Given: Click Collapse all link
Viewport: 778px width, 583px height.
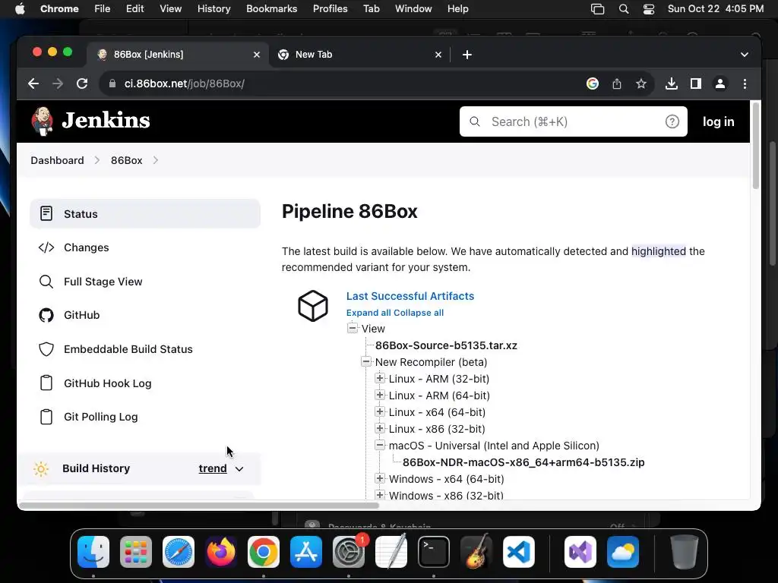Looking at the screenshot, I should tap(419, 313).
